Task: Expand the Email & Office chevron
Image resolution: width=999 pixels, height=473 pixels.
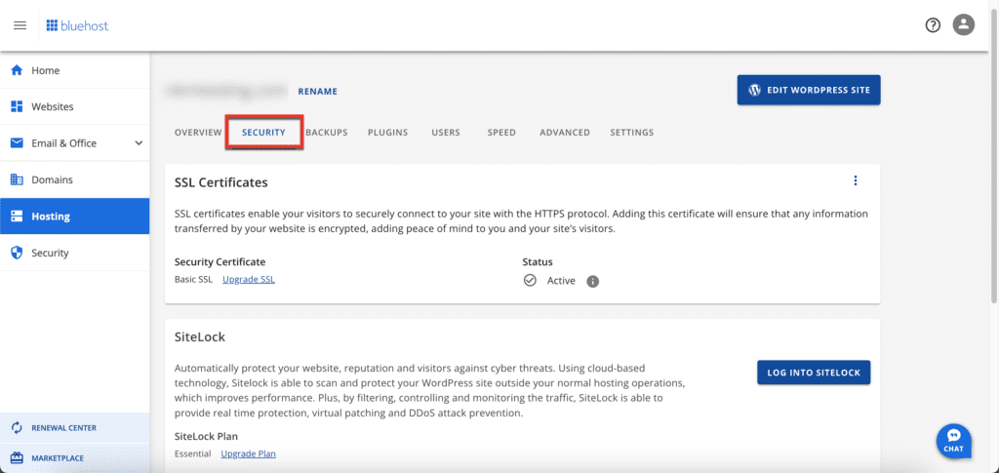Action: 139,143
